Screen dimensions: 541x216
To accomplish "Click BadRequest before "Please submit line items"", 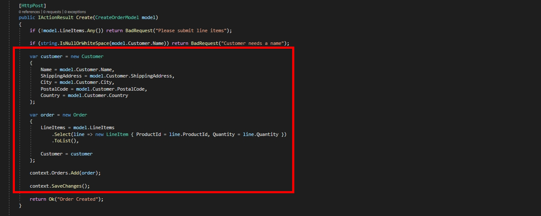I will pyautogui.click(x=139, y=30).
